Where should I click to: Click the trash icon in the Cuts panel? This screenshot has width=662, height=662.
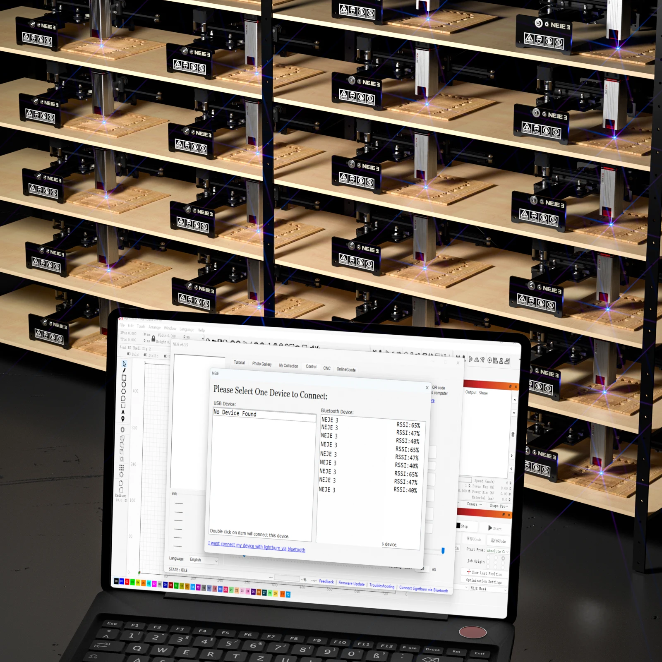513,434
